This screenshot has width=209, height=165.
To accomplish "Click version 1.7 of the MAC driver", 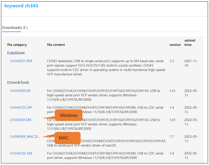I will (x=172, y=137).
